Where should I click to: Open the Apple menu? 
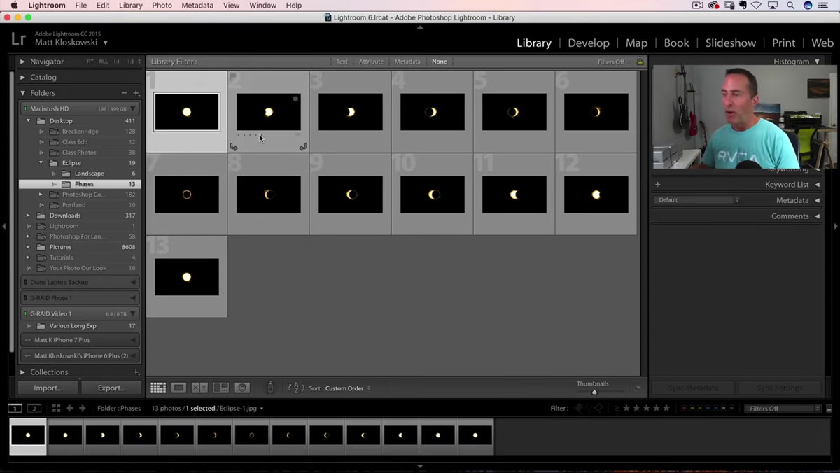point(13,6)
